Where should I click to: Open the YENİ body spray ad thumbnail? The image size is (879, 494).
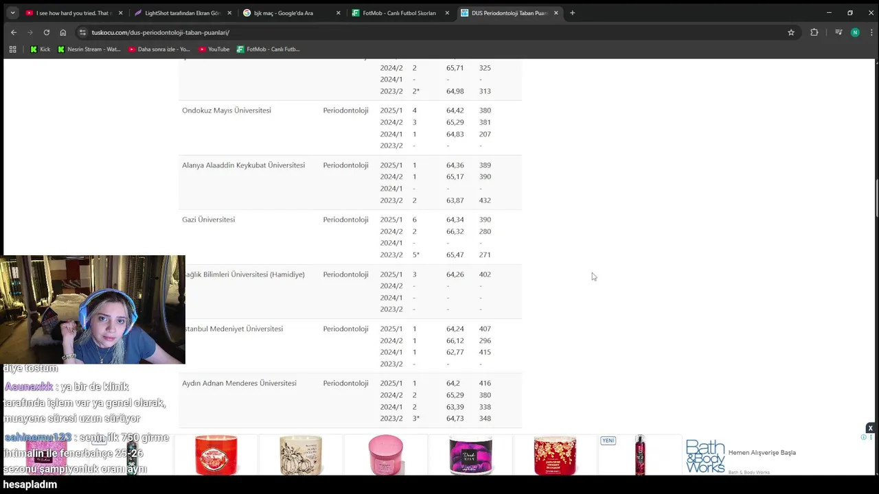639,454
